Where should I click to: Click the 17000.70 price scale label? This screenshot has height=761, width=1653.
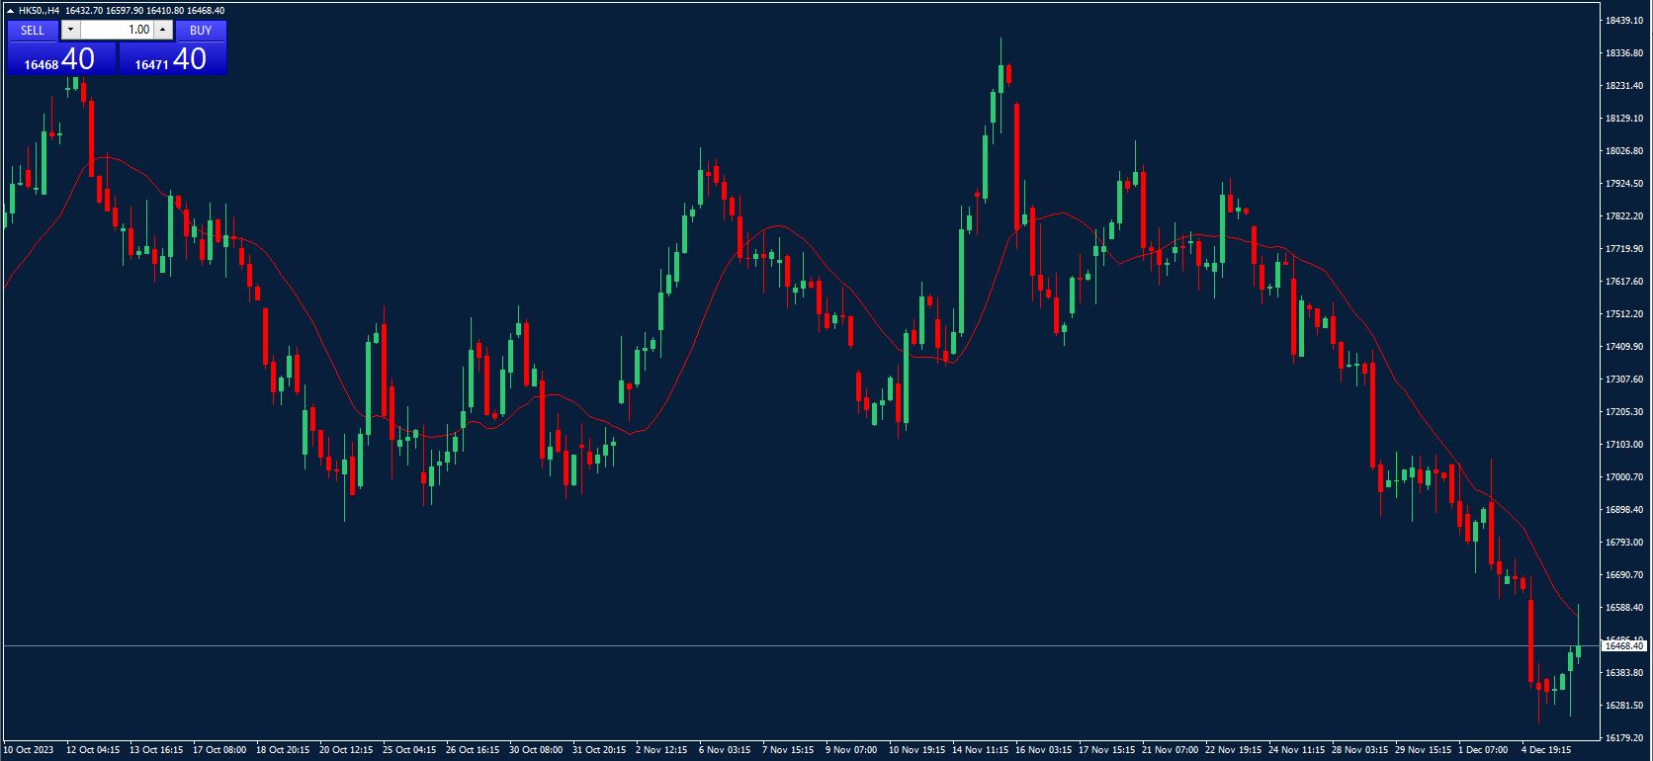coord(1624,477)
